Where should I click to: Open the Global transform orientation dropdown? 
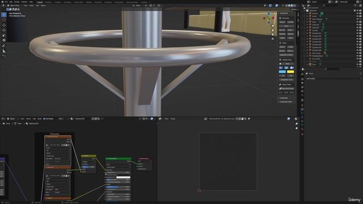tap(138, 6)
